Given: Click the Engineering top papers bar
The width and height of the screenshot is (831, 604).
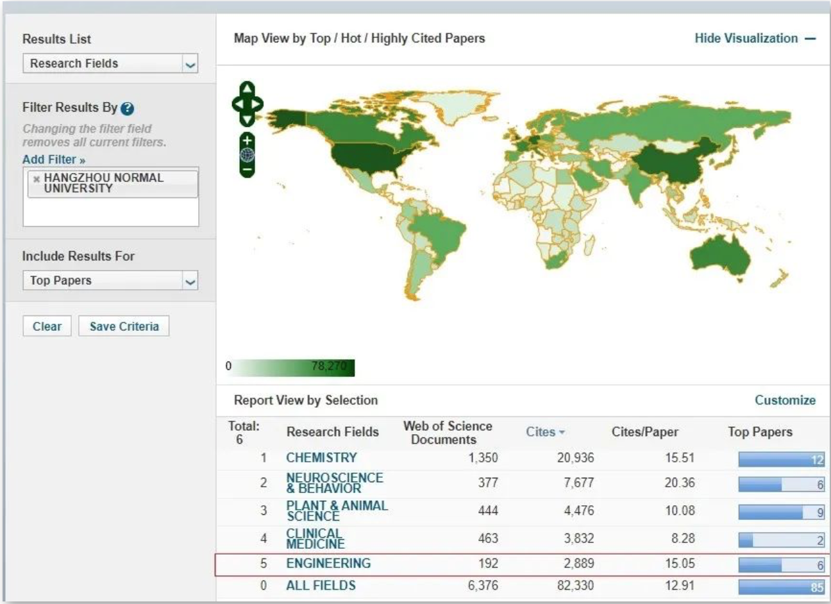Looking at the screenshot, I should point(780,564).
